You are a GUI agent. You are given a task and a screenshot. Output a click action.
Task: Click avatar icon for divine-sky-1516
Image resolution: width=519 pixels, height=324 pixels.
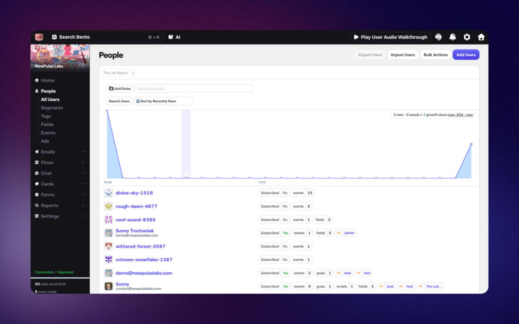(x=108, y=193)
